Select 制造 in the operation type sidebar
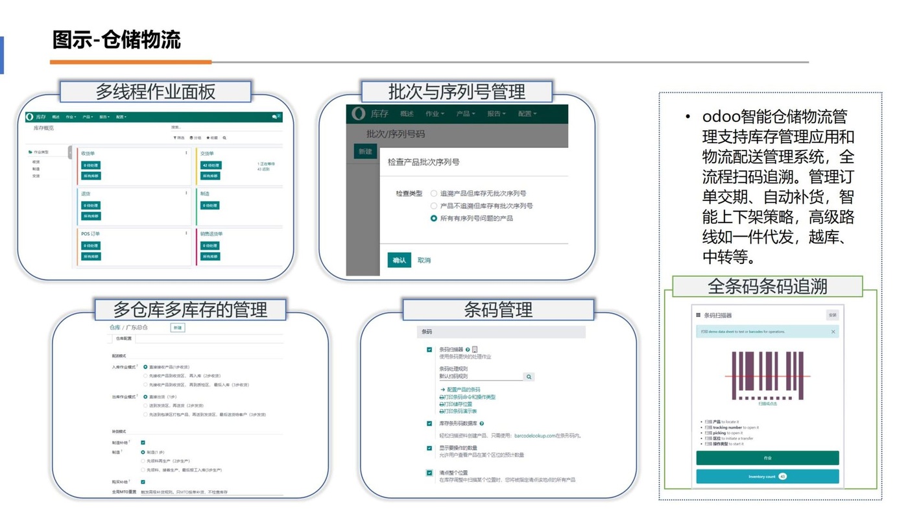The image size is (908, 511). coord(36,169)
